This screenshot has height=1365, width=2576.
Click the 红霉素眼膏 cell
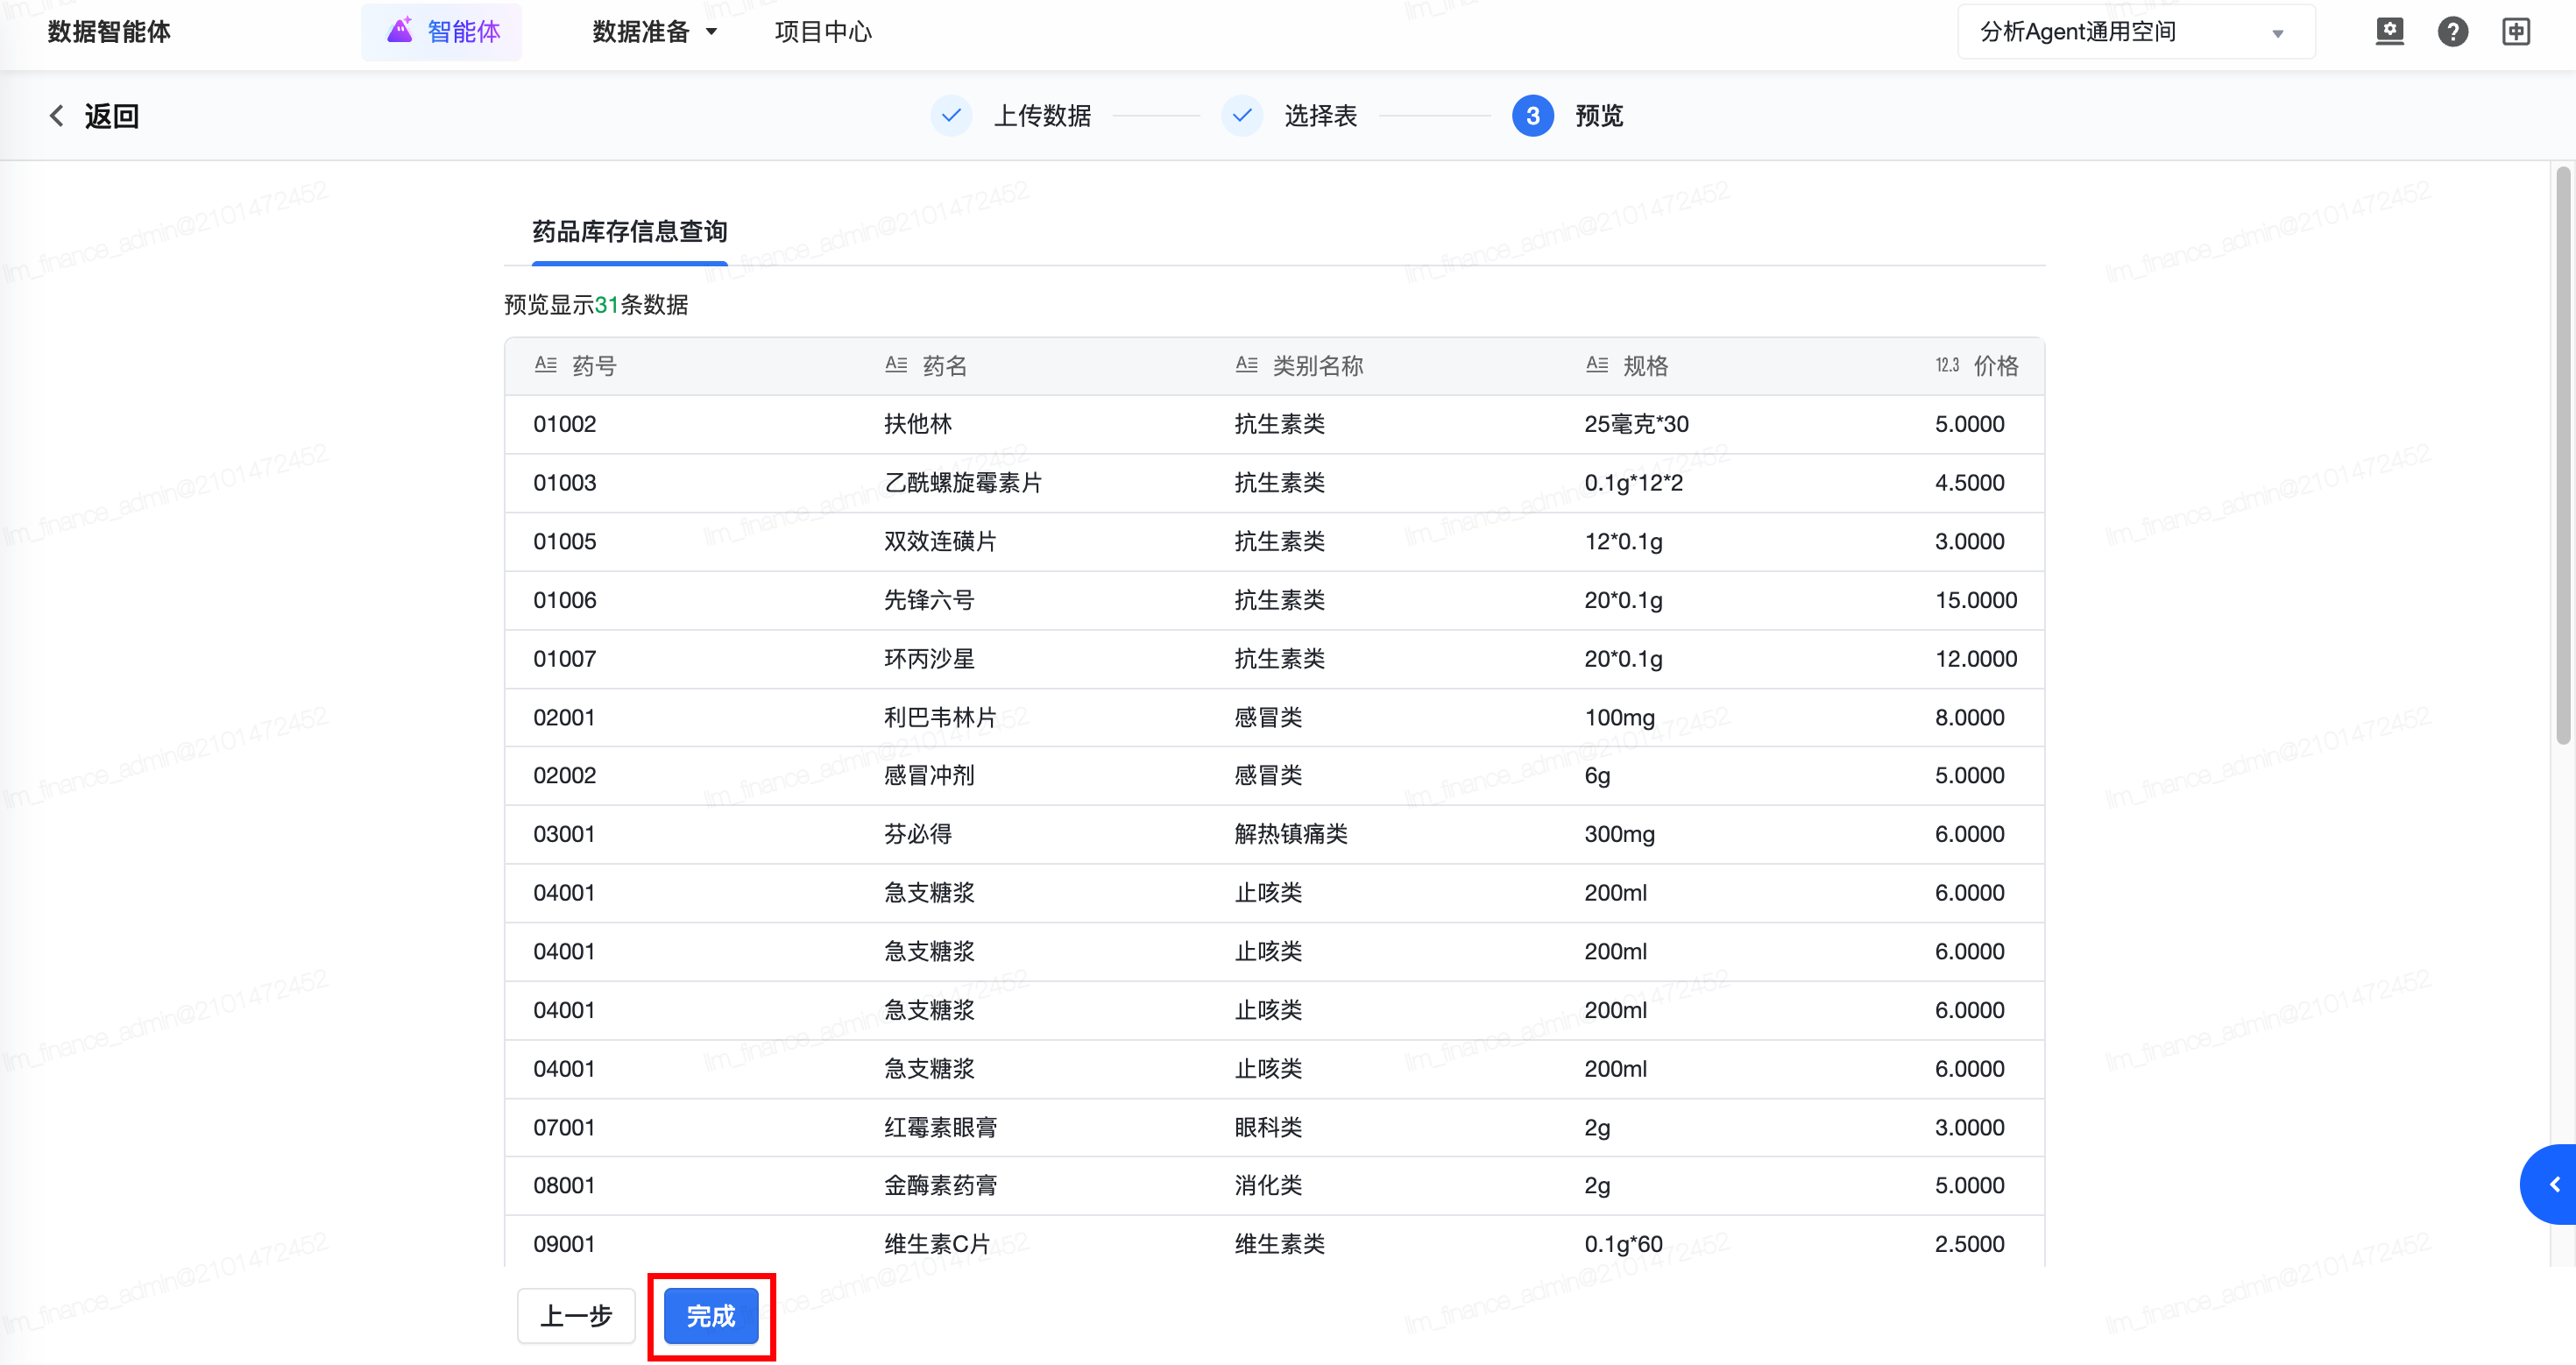940,1128
